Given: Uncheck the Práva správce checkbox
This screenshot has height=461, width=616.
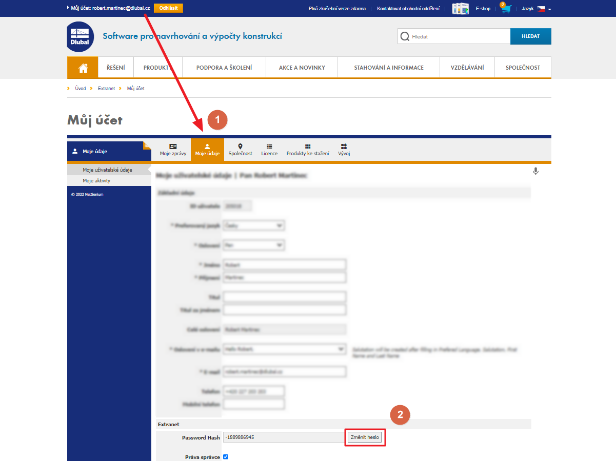Looking at the screenshot, I should coord(225,457).
